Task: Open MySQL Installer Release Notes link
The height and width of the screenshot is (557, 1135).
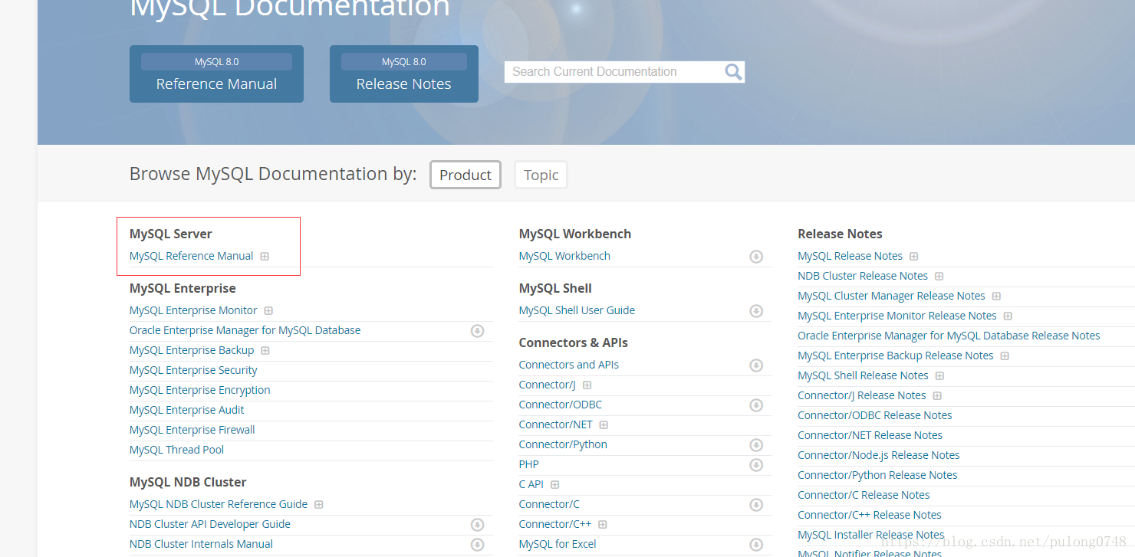Action: coord(871,535)
